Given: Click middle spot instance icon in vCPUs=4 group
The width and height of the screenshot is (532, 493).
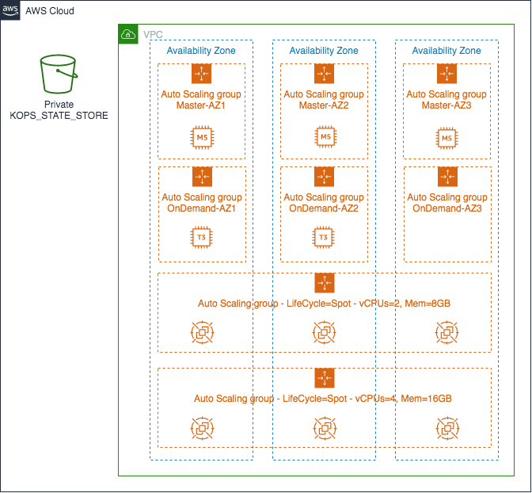Looking at the screenshot, I should tap(324, 428).
